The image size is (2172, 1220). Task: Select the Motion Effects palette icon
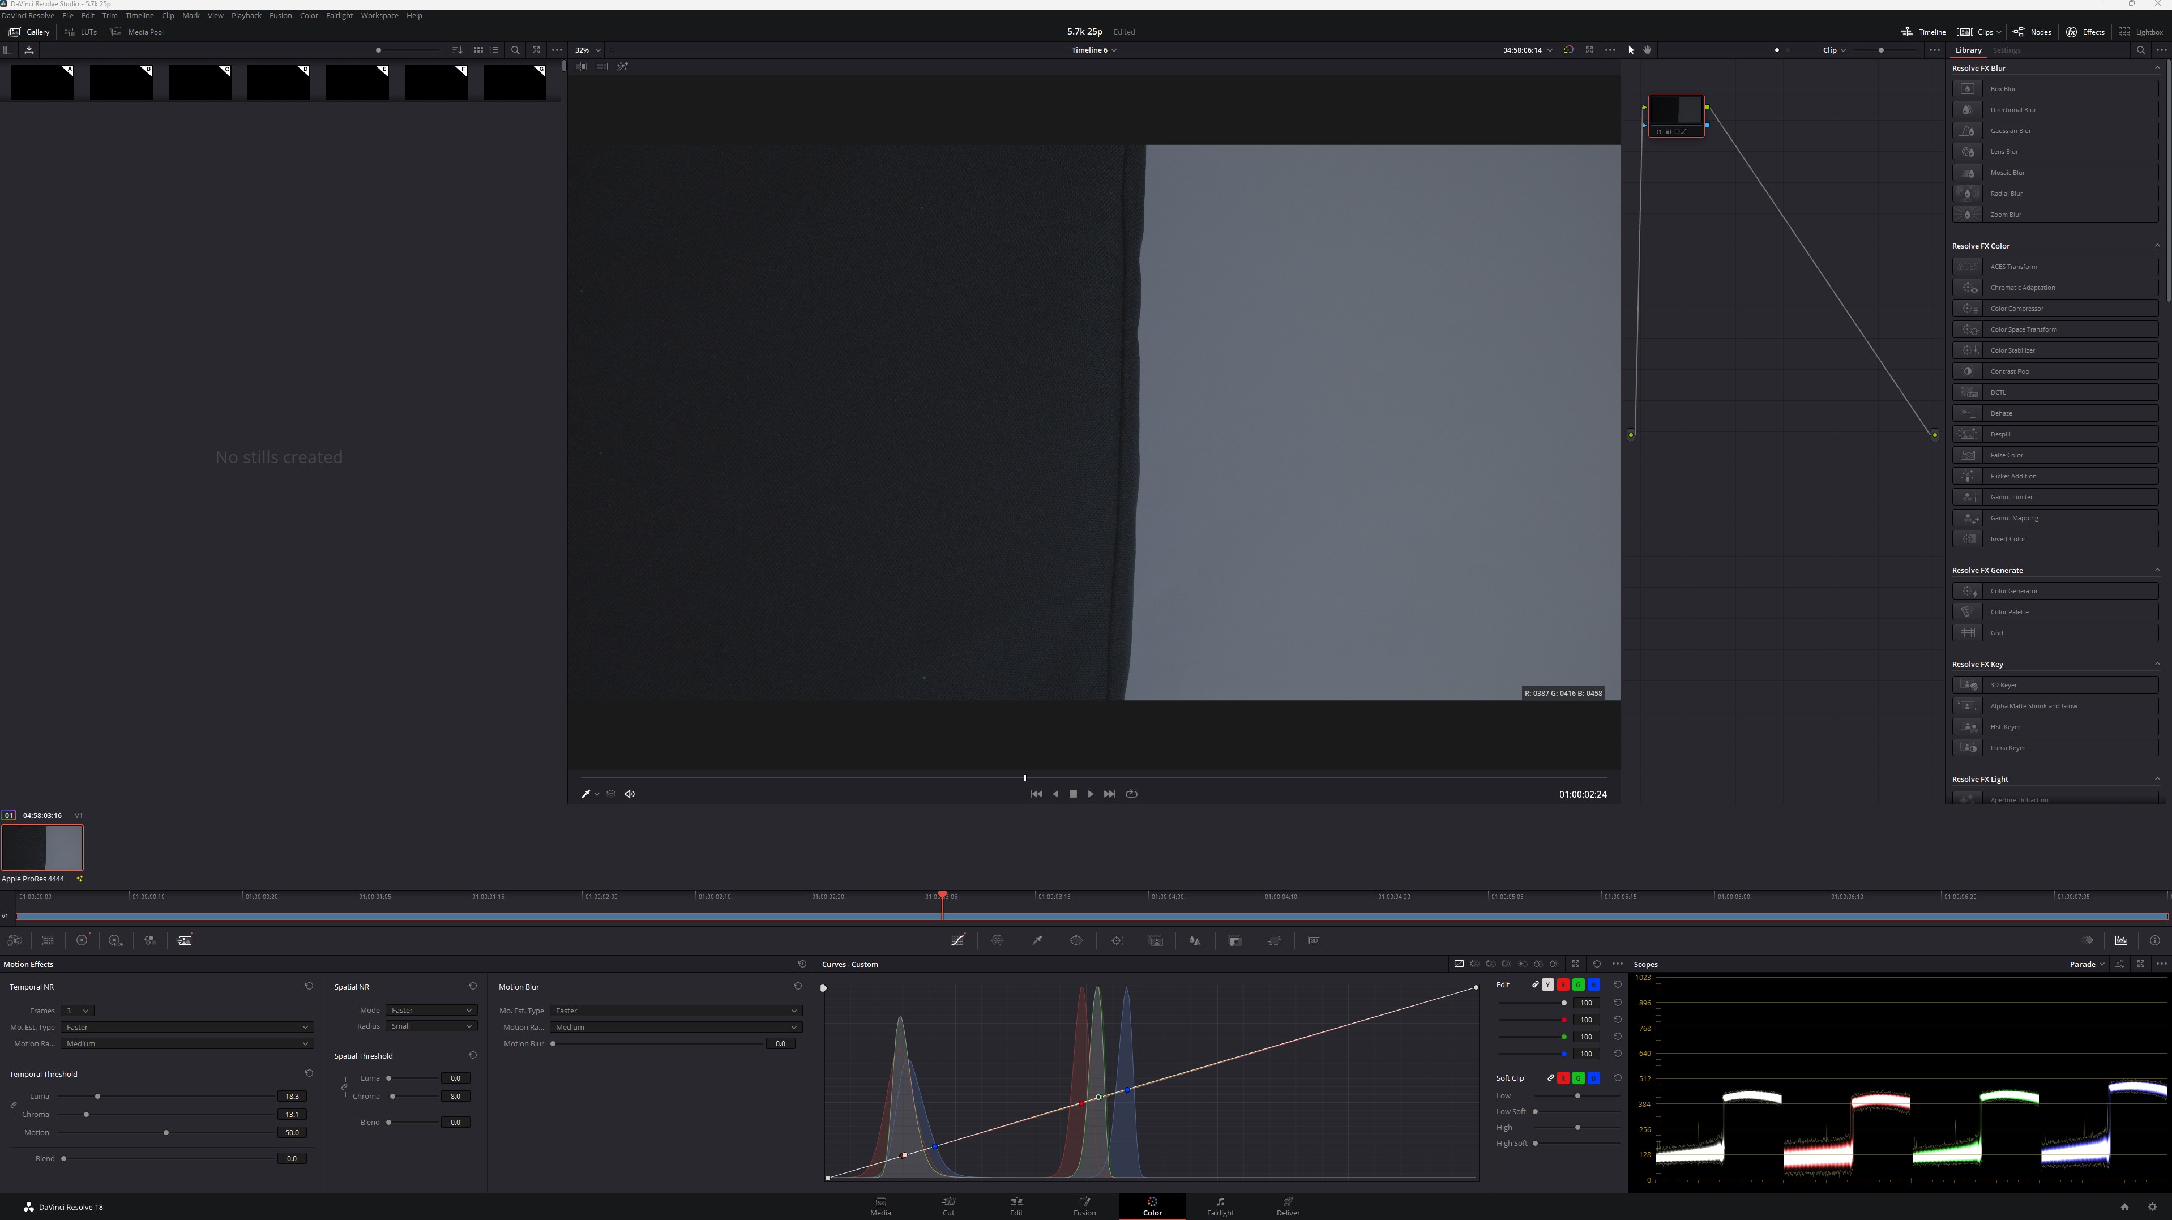click(185, 940)
